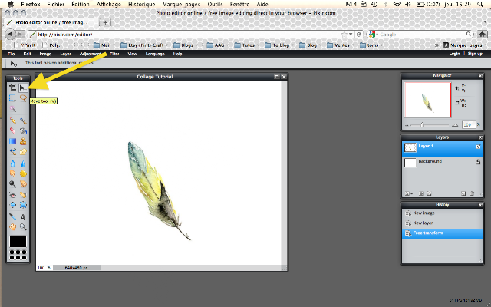Open the Mail bookmarks folder dropdown
This screenshot has width=491, height=307.
[x=104, y=45]
